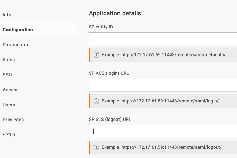Viewport: 237px width, 158px height.
Task: Open the Privileges sidebar item
Action: [13, 120]
